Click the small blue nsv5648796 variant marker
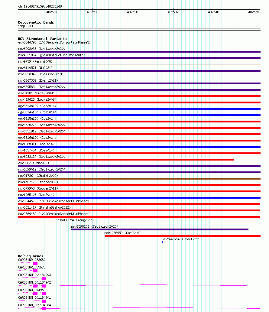Viewport: 269px width, 312px height. pos(162,242)
